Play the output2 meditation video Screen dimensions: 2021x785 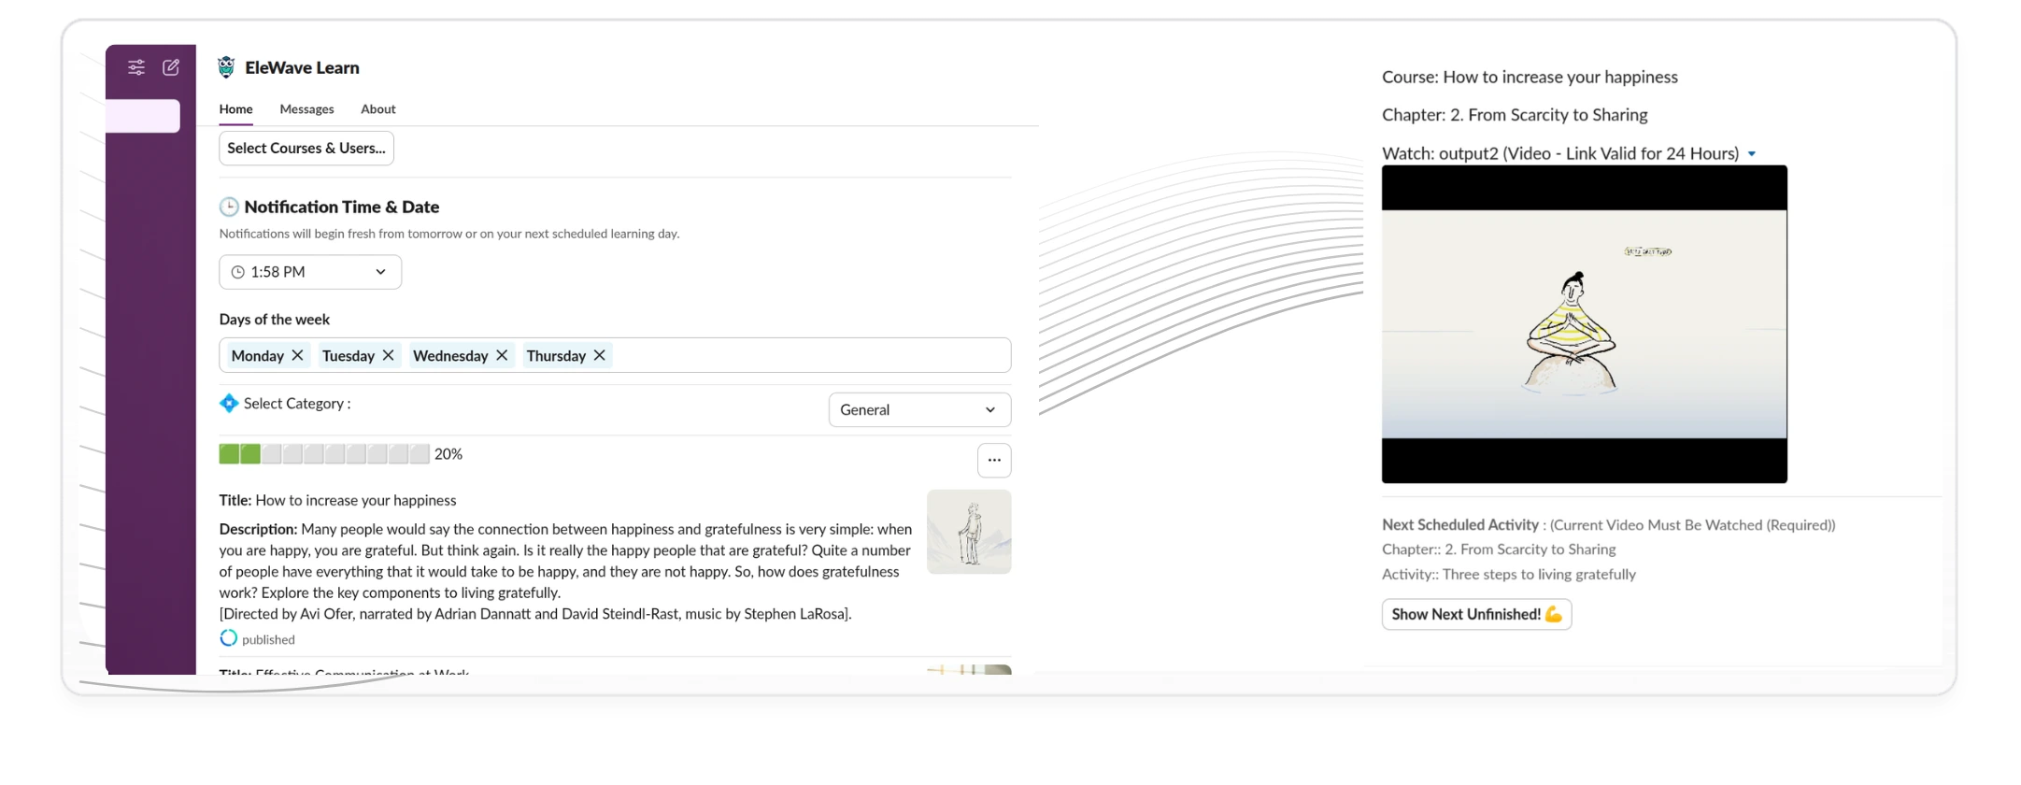coord(1584,324)
